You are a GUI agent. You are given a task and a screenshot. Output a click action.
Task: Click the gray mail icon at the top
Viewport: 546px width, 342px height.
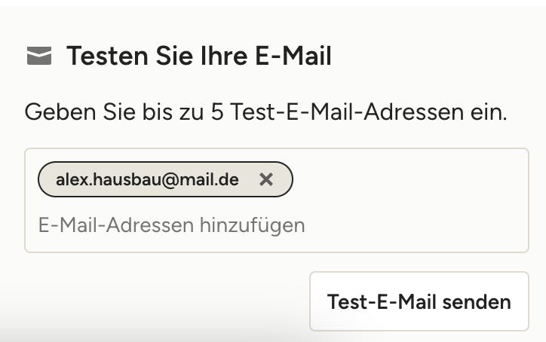[39, 56]
